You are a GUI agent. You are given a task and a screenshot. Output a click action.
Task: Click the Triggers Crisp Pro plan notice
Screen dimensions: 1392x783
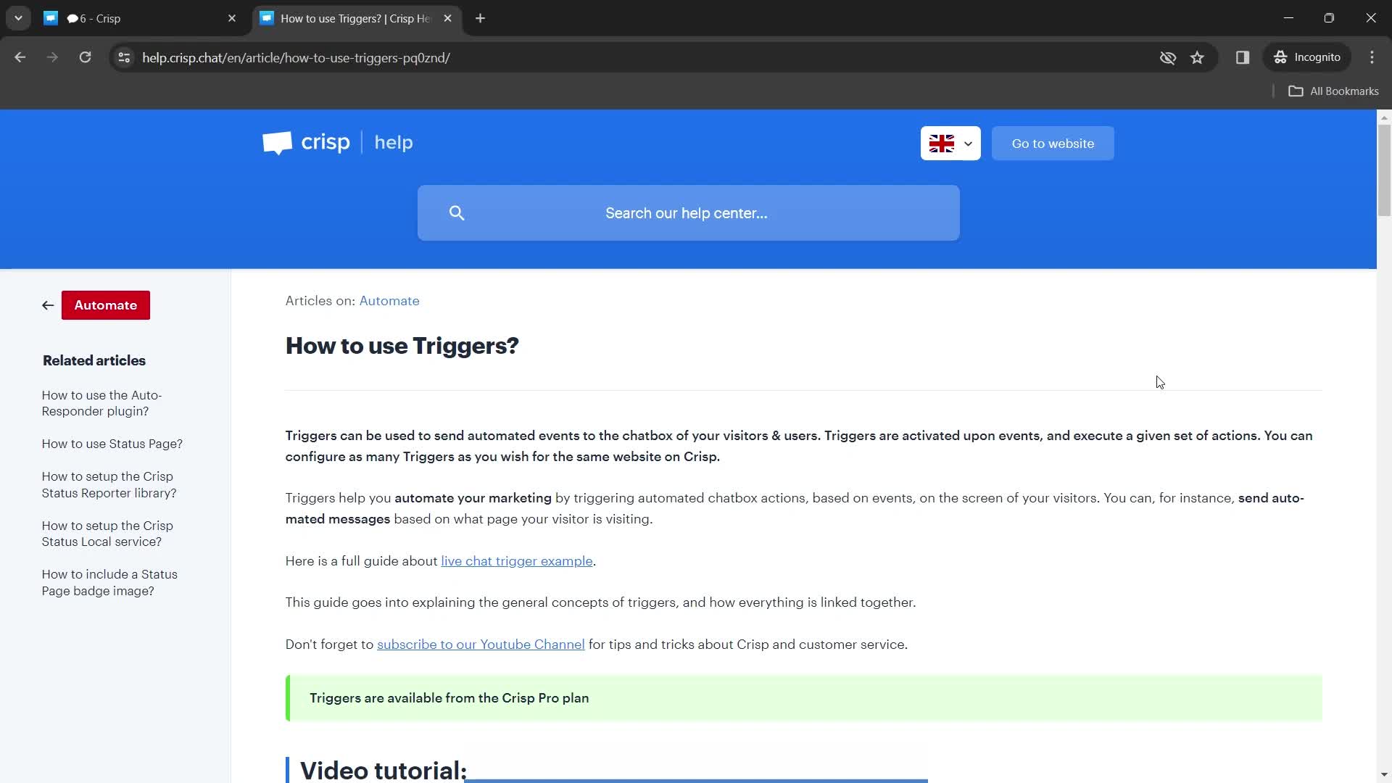click(804, 698)
